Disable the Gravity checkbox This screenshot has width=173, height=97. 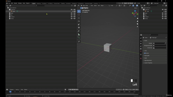(x=145, y=53)
